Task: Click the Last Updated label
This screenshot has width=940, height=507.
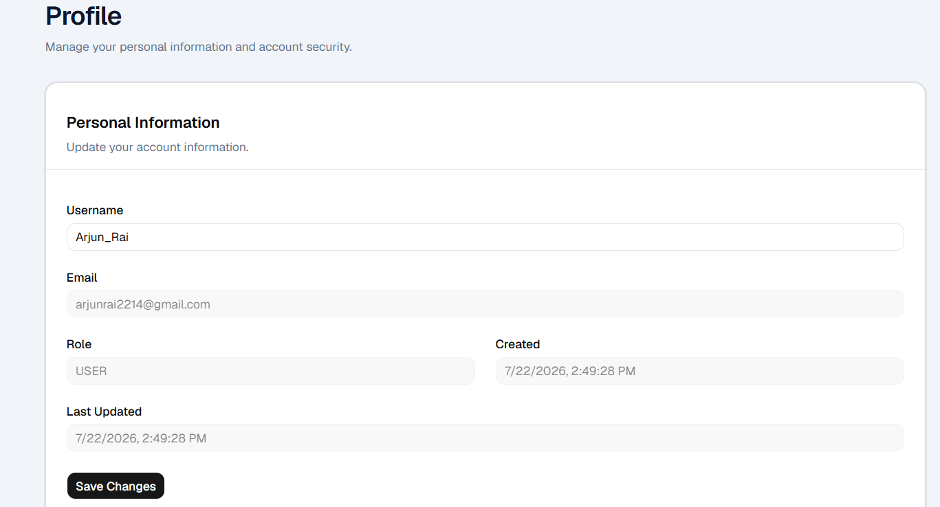Action: [104, 412]
